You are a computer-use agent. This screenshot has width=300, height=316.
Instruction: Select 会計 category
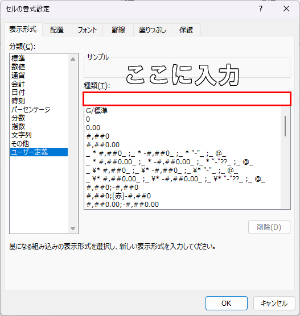coord(39,84)
